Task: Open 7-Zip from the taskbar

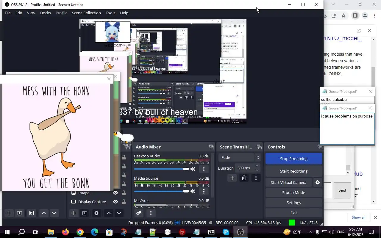Action: [x=211, y=232]
